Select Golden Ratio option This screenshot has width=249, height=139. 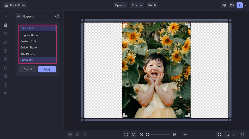pos(28,47)
